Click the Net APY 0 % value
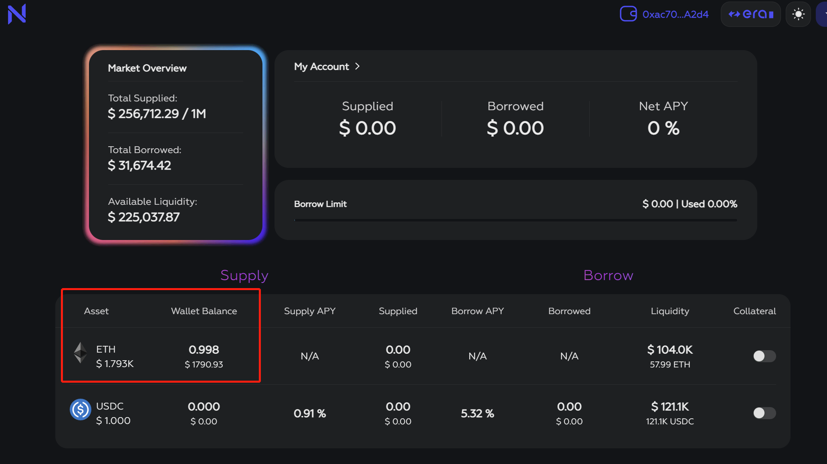Image resolution: width=827 pixels, height=464 pixels. click(664, 128)
